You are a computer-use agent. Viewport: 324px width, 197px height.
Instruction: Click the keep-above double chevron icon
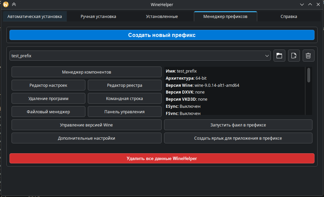14,4
